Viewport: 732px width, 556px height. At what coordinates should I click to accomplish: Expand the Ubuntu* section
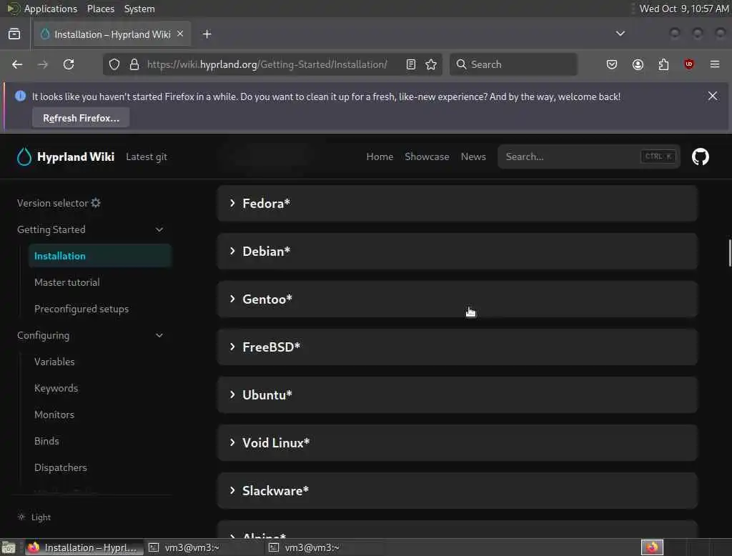[x=457, y=395]
